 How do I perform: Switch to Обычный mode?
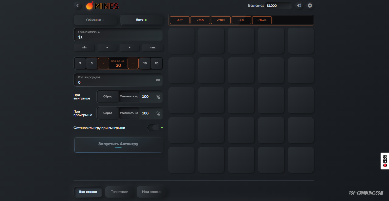95,20
